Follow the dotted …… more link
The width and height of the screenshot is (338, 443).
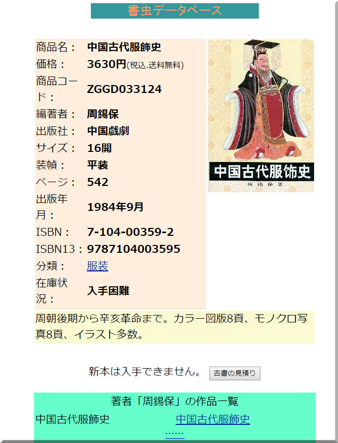[x=175, y=433]
